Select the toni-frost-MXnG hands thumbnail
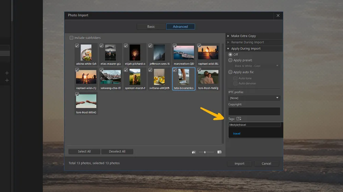Viewport: 343px width, 192px height. point(86,101)
